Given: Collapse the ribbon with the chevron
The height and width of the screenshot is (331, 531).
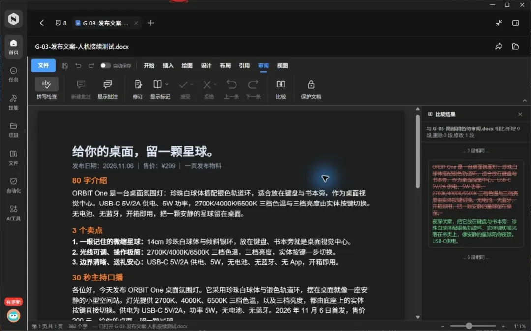Looking at the screenshot, I should pyautogui.click(x=525, y=101).
